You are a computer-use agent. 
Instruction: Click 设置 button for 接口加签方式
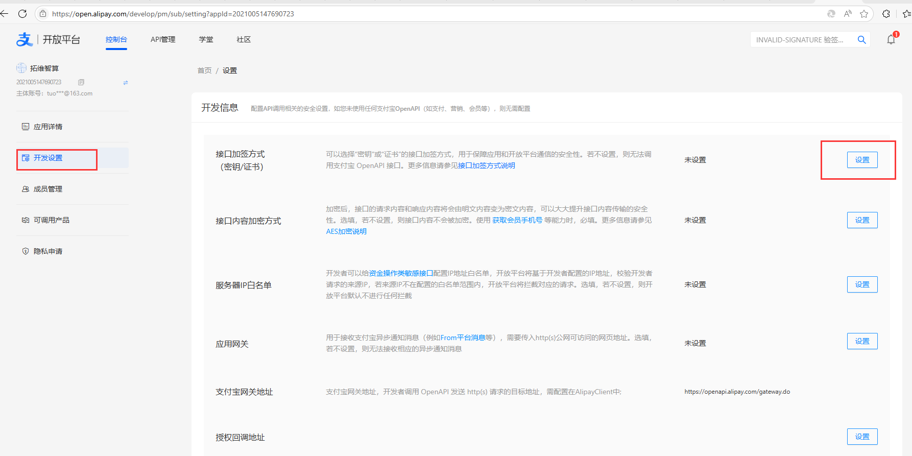coord(862,160)
